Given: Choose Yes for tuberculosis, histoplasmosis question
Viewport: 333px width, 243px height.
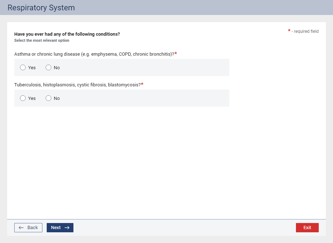Looking at the screenshot, I should pyautogui.click(x=23, y=98).
